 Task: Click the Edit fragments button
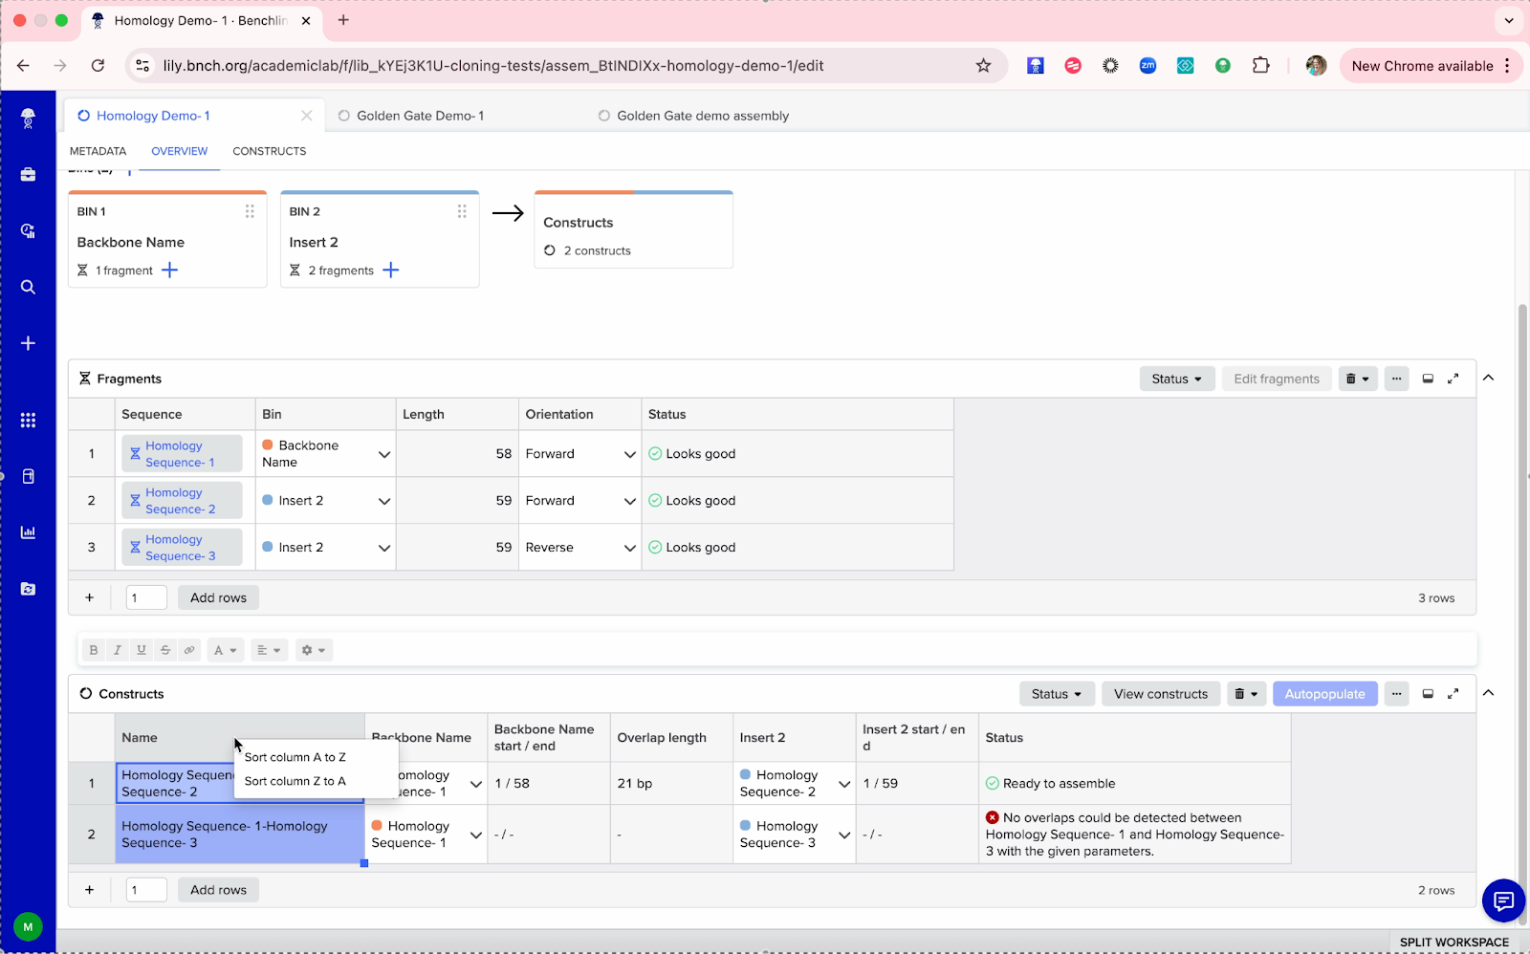coord(1277,379)
